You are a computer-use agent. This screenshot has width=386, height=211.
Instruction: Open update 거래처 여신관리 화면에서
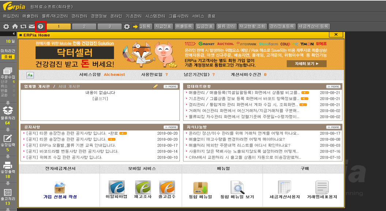click(x=244, y=111)
